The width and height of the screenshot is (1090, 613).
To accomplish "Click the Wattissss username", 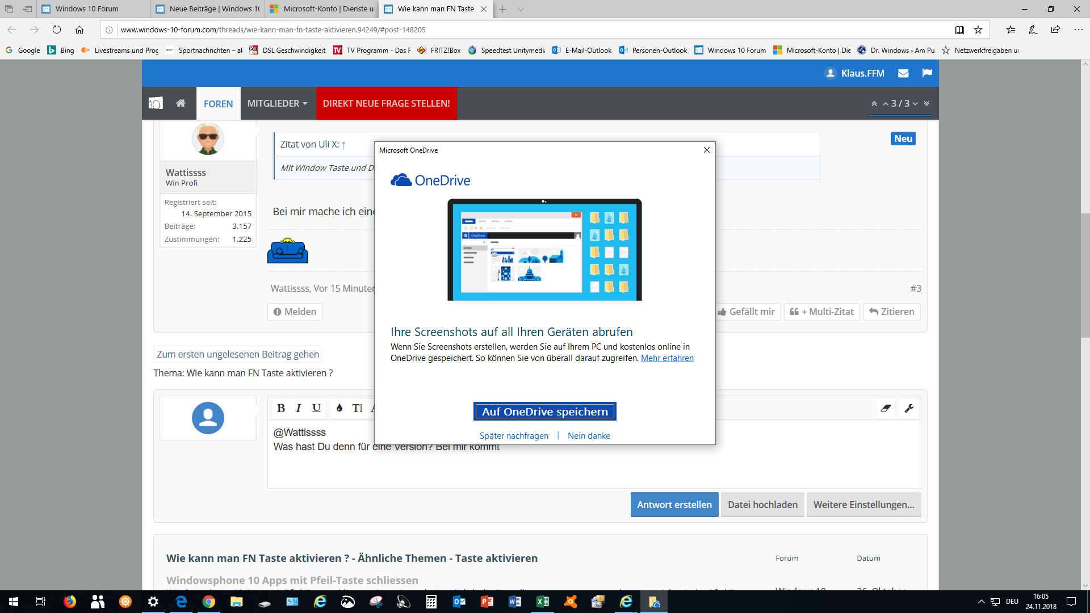I will tap(186, 173).
